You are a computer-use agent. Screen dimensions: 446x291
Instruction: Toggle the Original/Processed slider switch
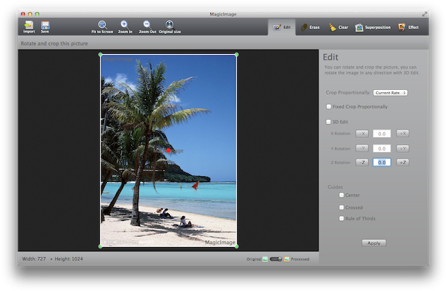pyautogui.click(x=276, y=259)
